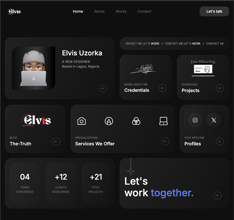
Task: Open the About menu item
Action: click(x=99, y=11)
